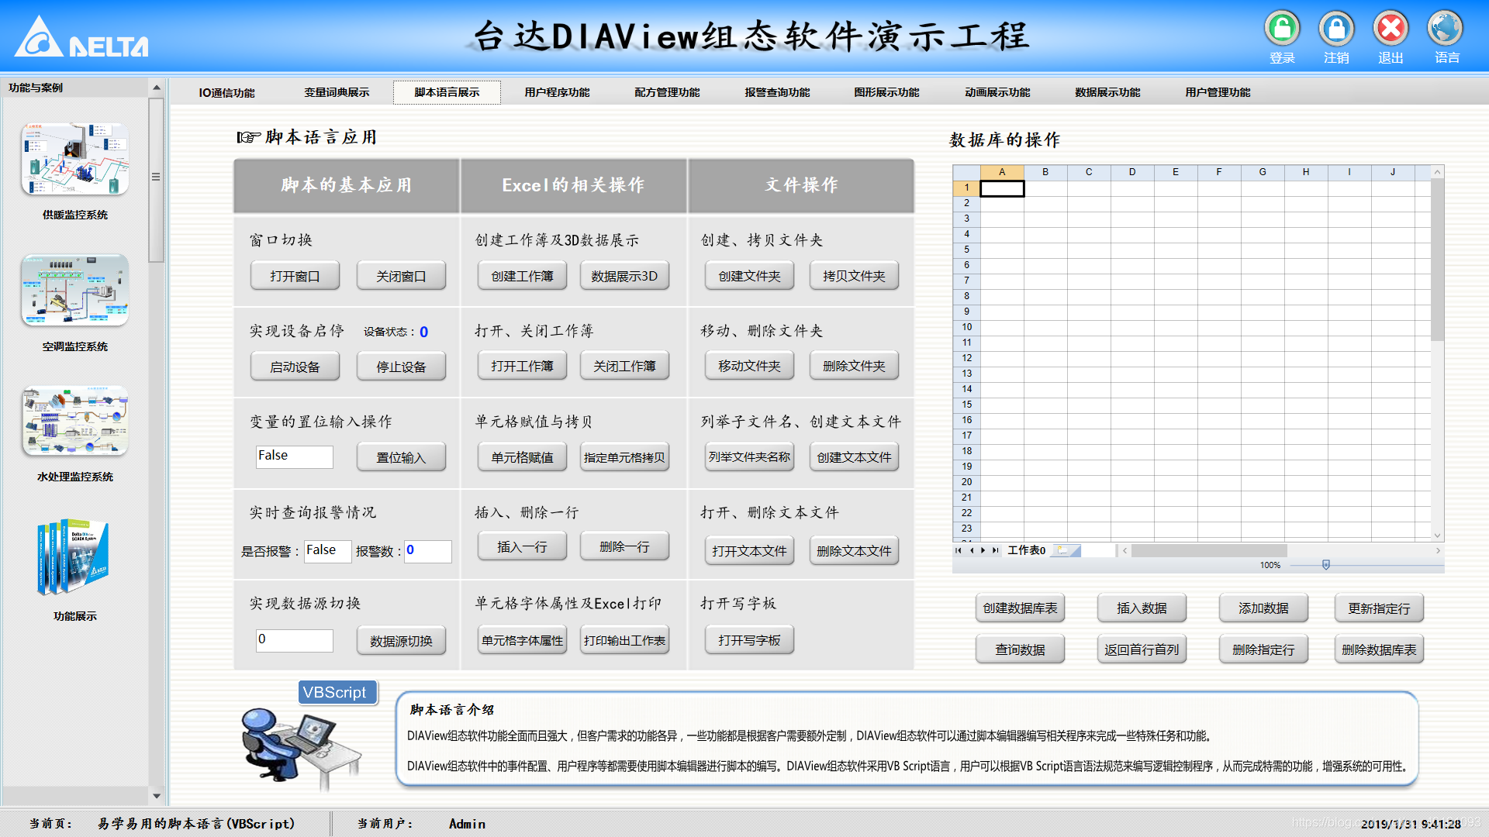This screenshot has width=1489, height=837.
Task: Click 插入数据 in the database operations area
Action: pyautogui.click(x=1141, y=608)
